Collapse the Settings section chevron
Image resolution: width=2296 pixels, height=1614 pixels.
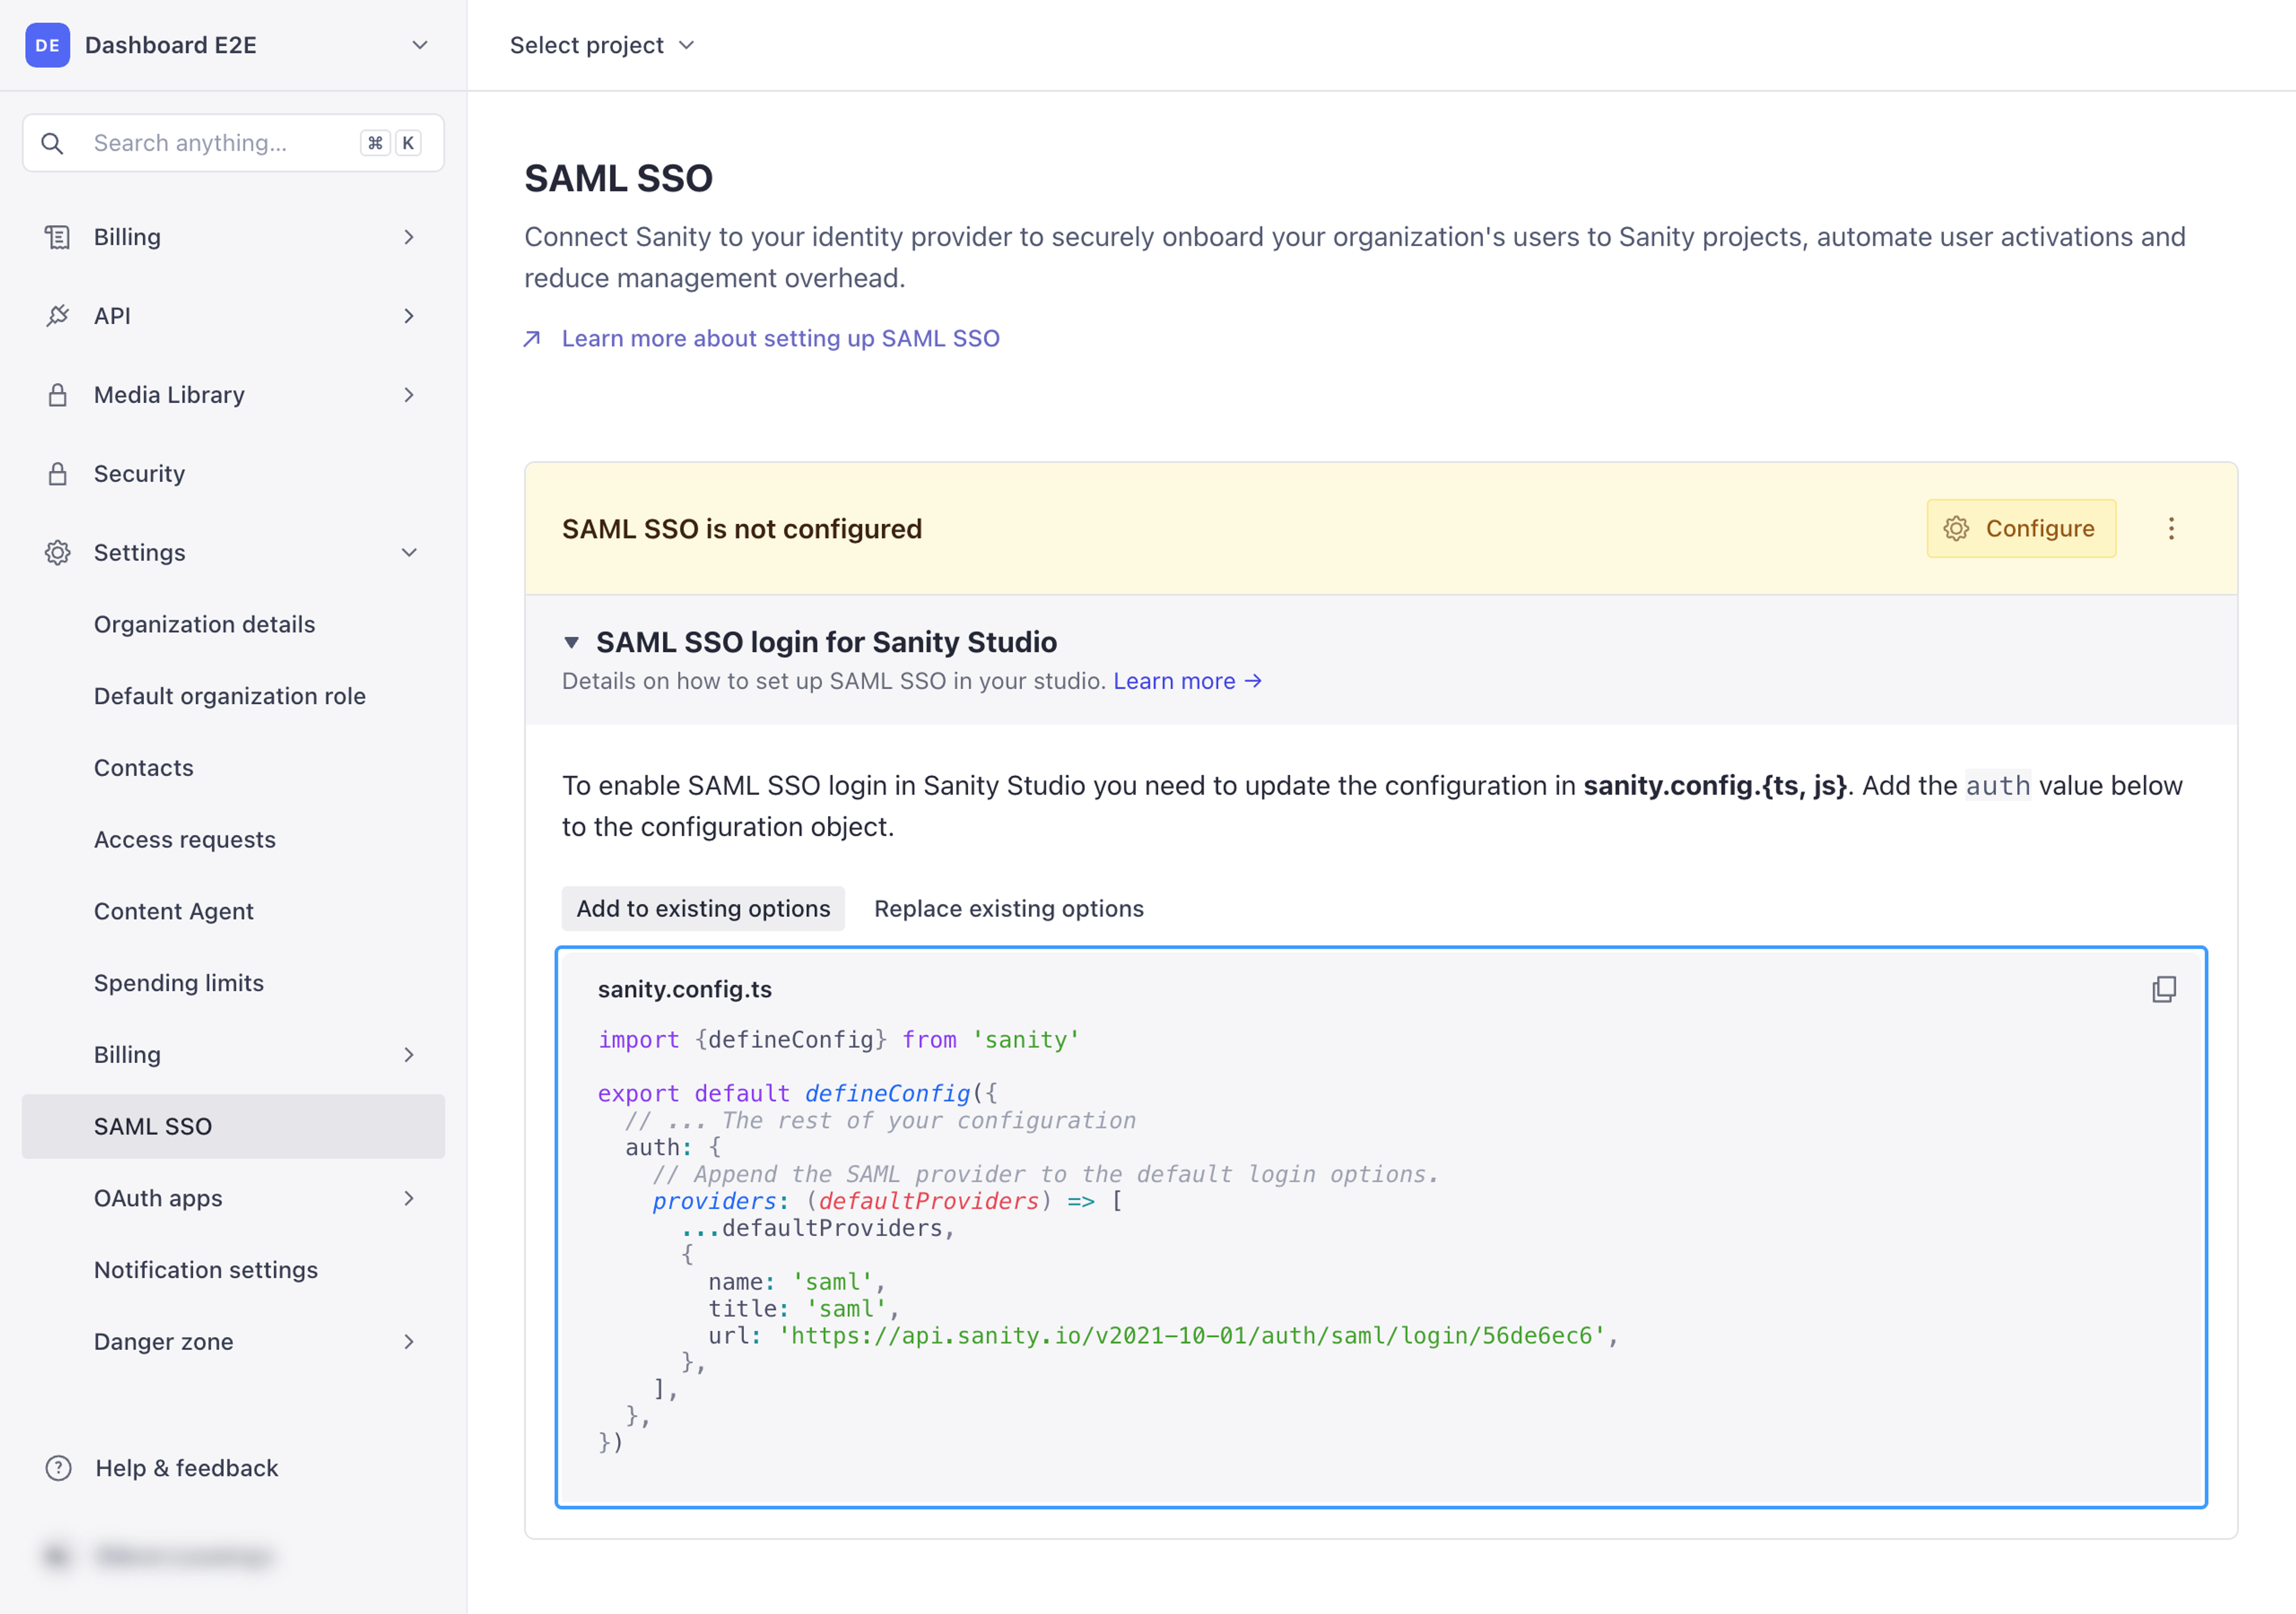tap(409, 553)
